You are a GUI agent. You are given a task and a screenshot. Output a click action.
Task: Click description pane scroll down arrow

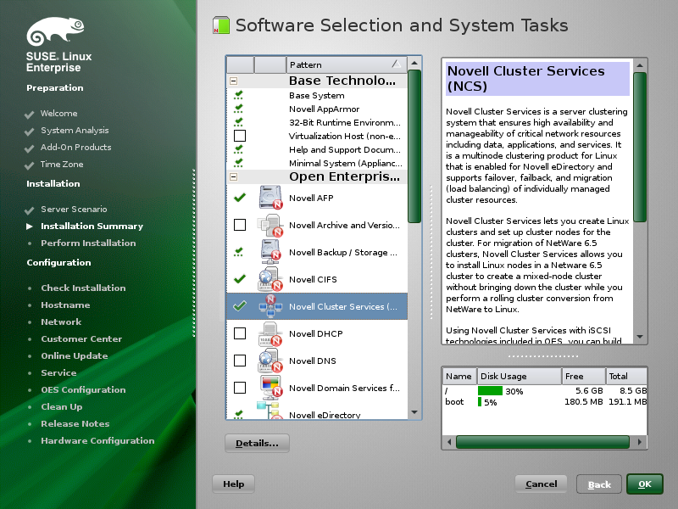(x=640, y=337)
